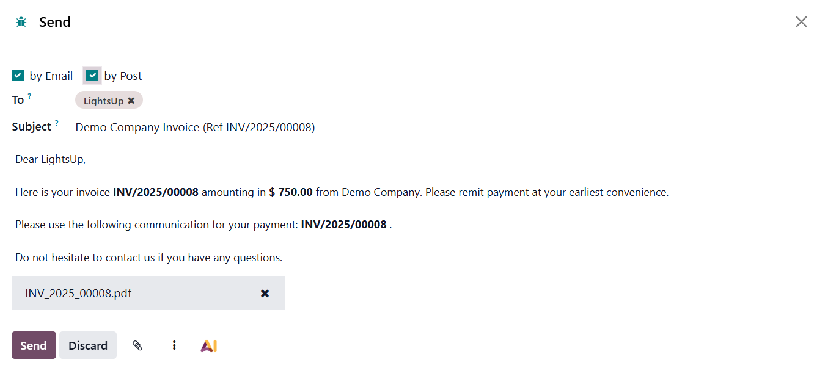The height and width of the screenshot is (371, 817).
Task: Toggle the by Post checkbox
Action: [x=92, y=76]
